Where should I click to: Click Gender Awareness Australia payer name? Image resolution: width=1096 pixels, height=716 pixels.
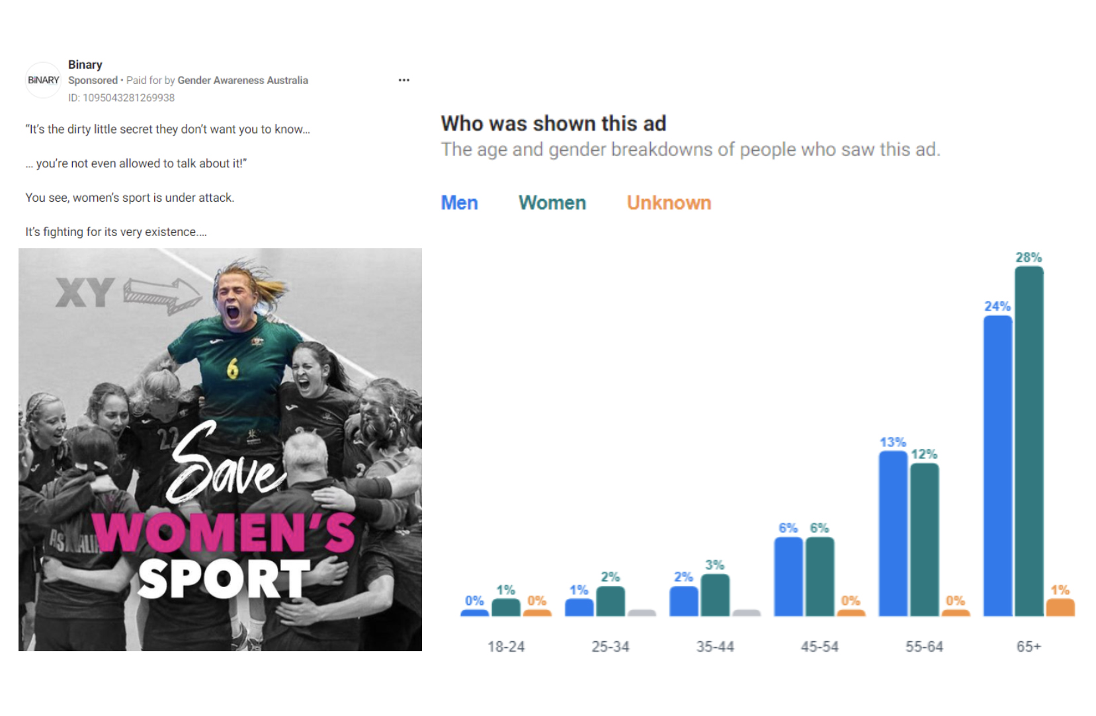[x=243, y=80]
